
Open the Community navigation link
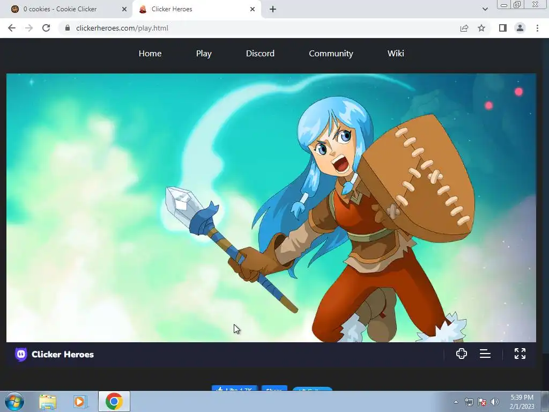(x=331, y=54)
